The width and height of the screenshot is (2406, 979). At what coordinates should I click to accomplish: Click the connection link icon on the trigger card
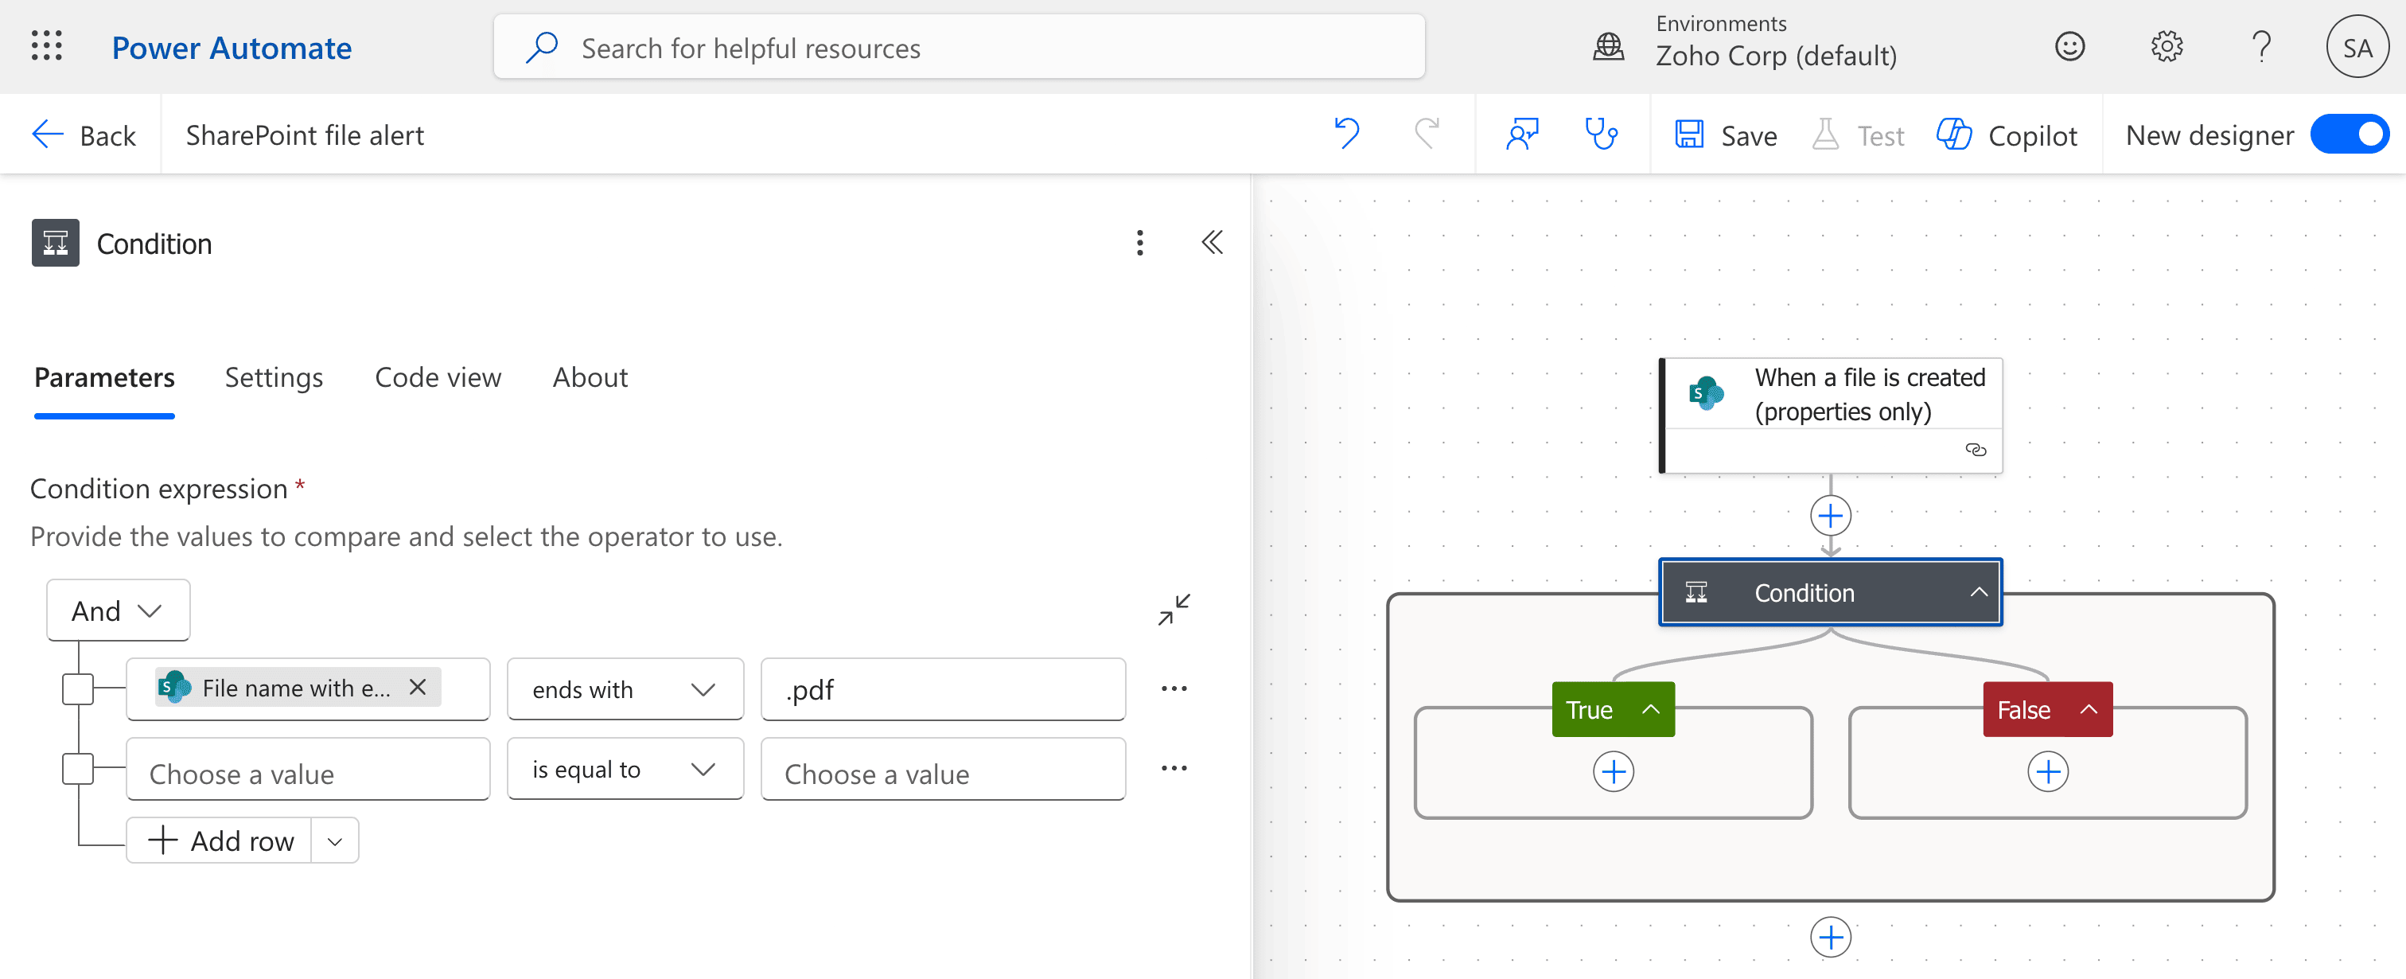tap(1976, 450)
